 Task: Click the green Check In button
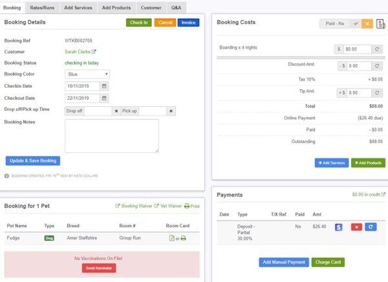tap(139, 23)
